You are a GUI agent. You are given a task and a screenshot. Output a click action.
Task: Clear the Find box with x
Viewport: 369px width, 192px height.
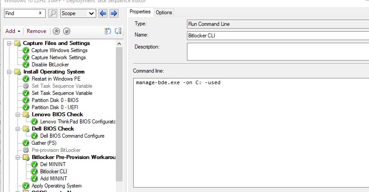point(40,13)
